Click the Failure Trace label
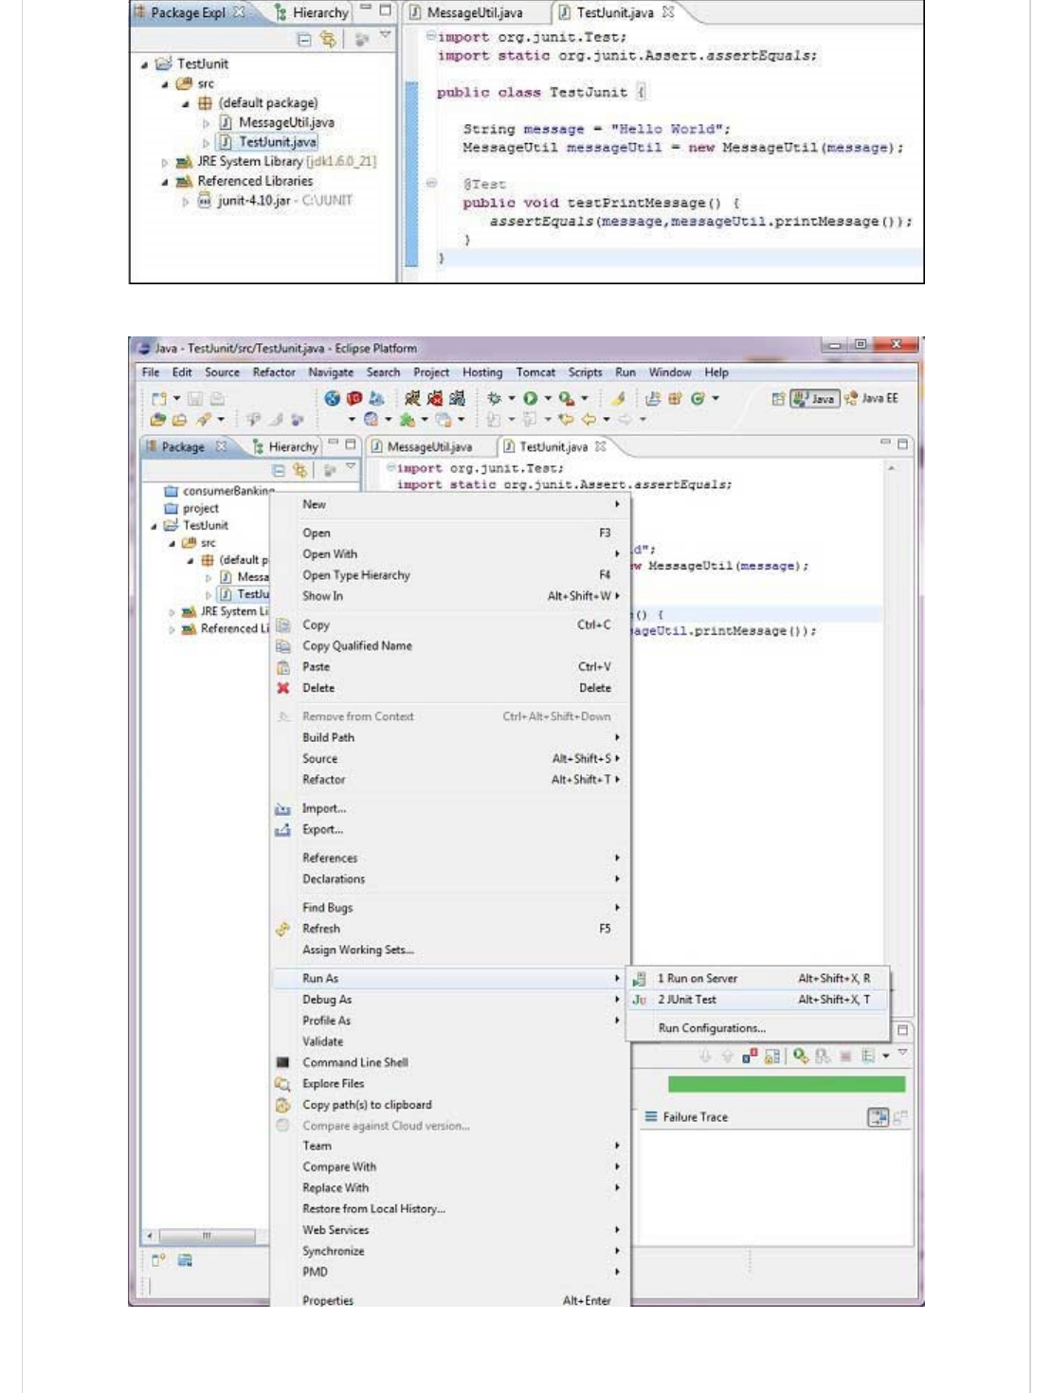The image size is (1052, 1393). [695, 1118]
